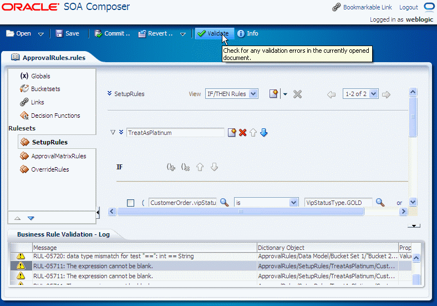Add rule icon next to TreatAsPlatinum
This screenshot has width=437, height=306.
[232, 132]
